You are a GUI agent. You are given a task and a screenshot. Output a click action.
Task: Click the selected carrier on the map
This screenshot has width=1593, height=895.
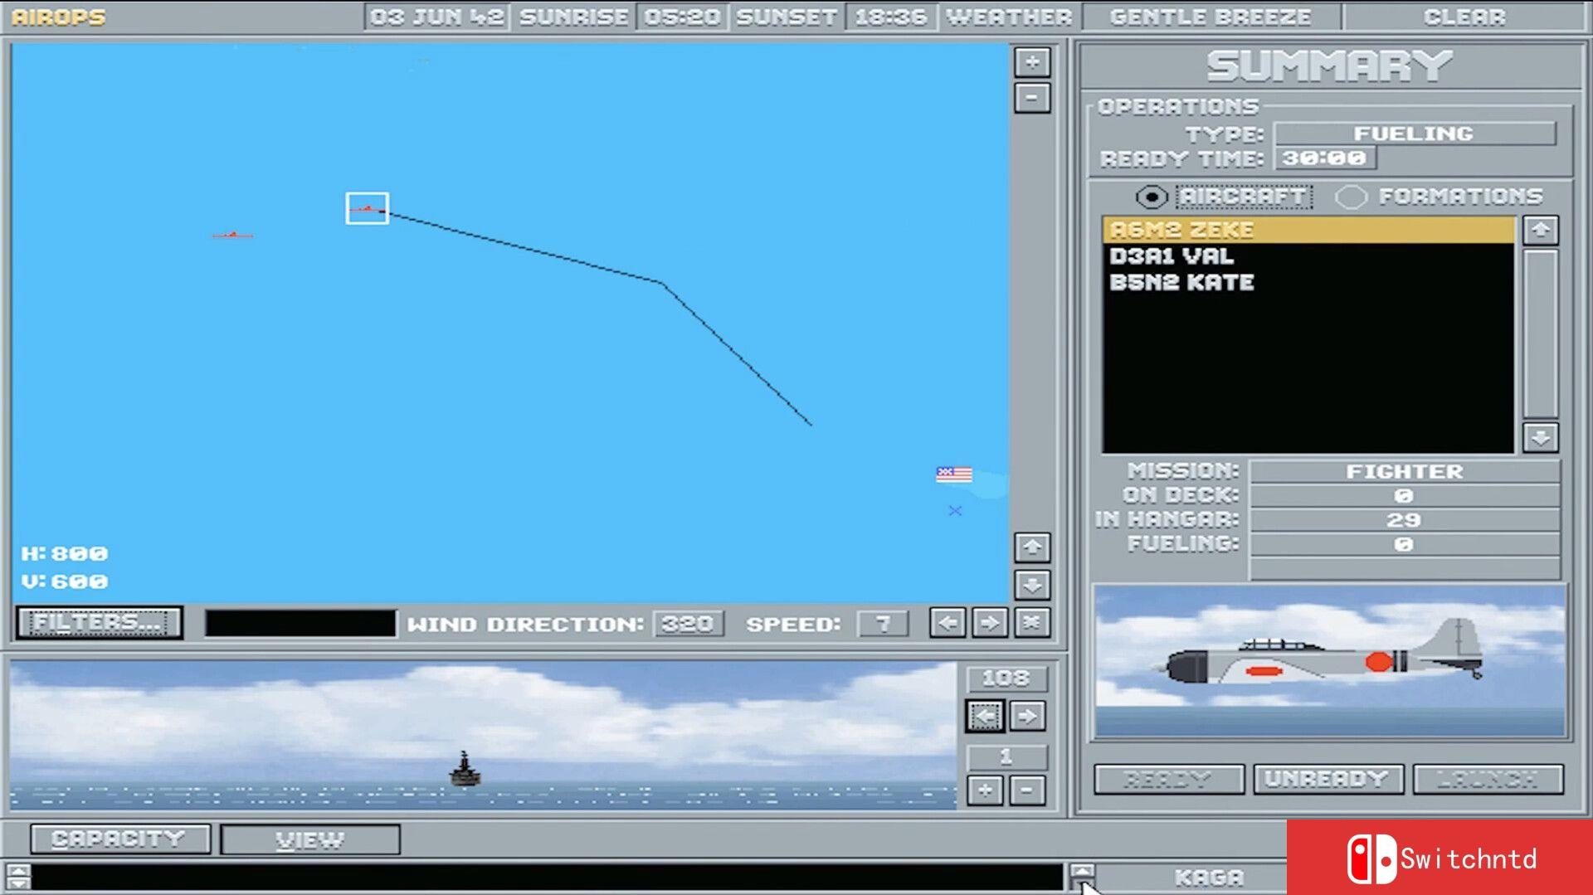coord(367,208)
